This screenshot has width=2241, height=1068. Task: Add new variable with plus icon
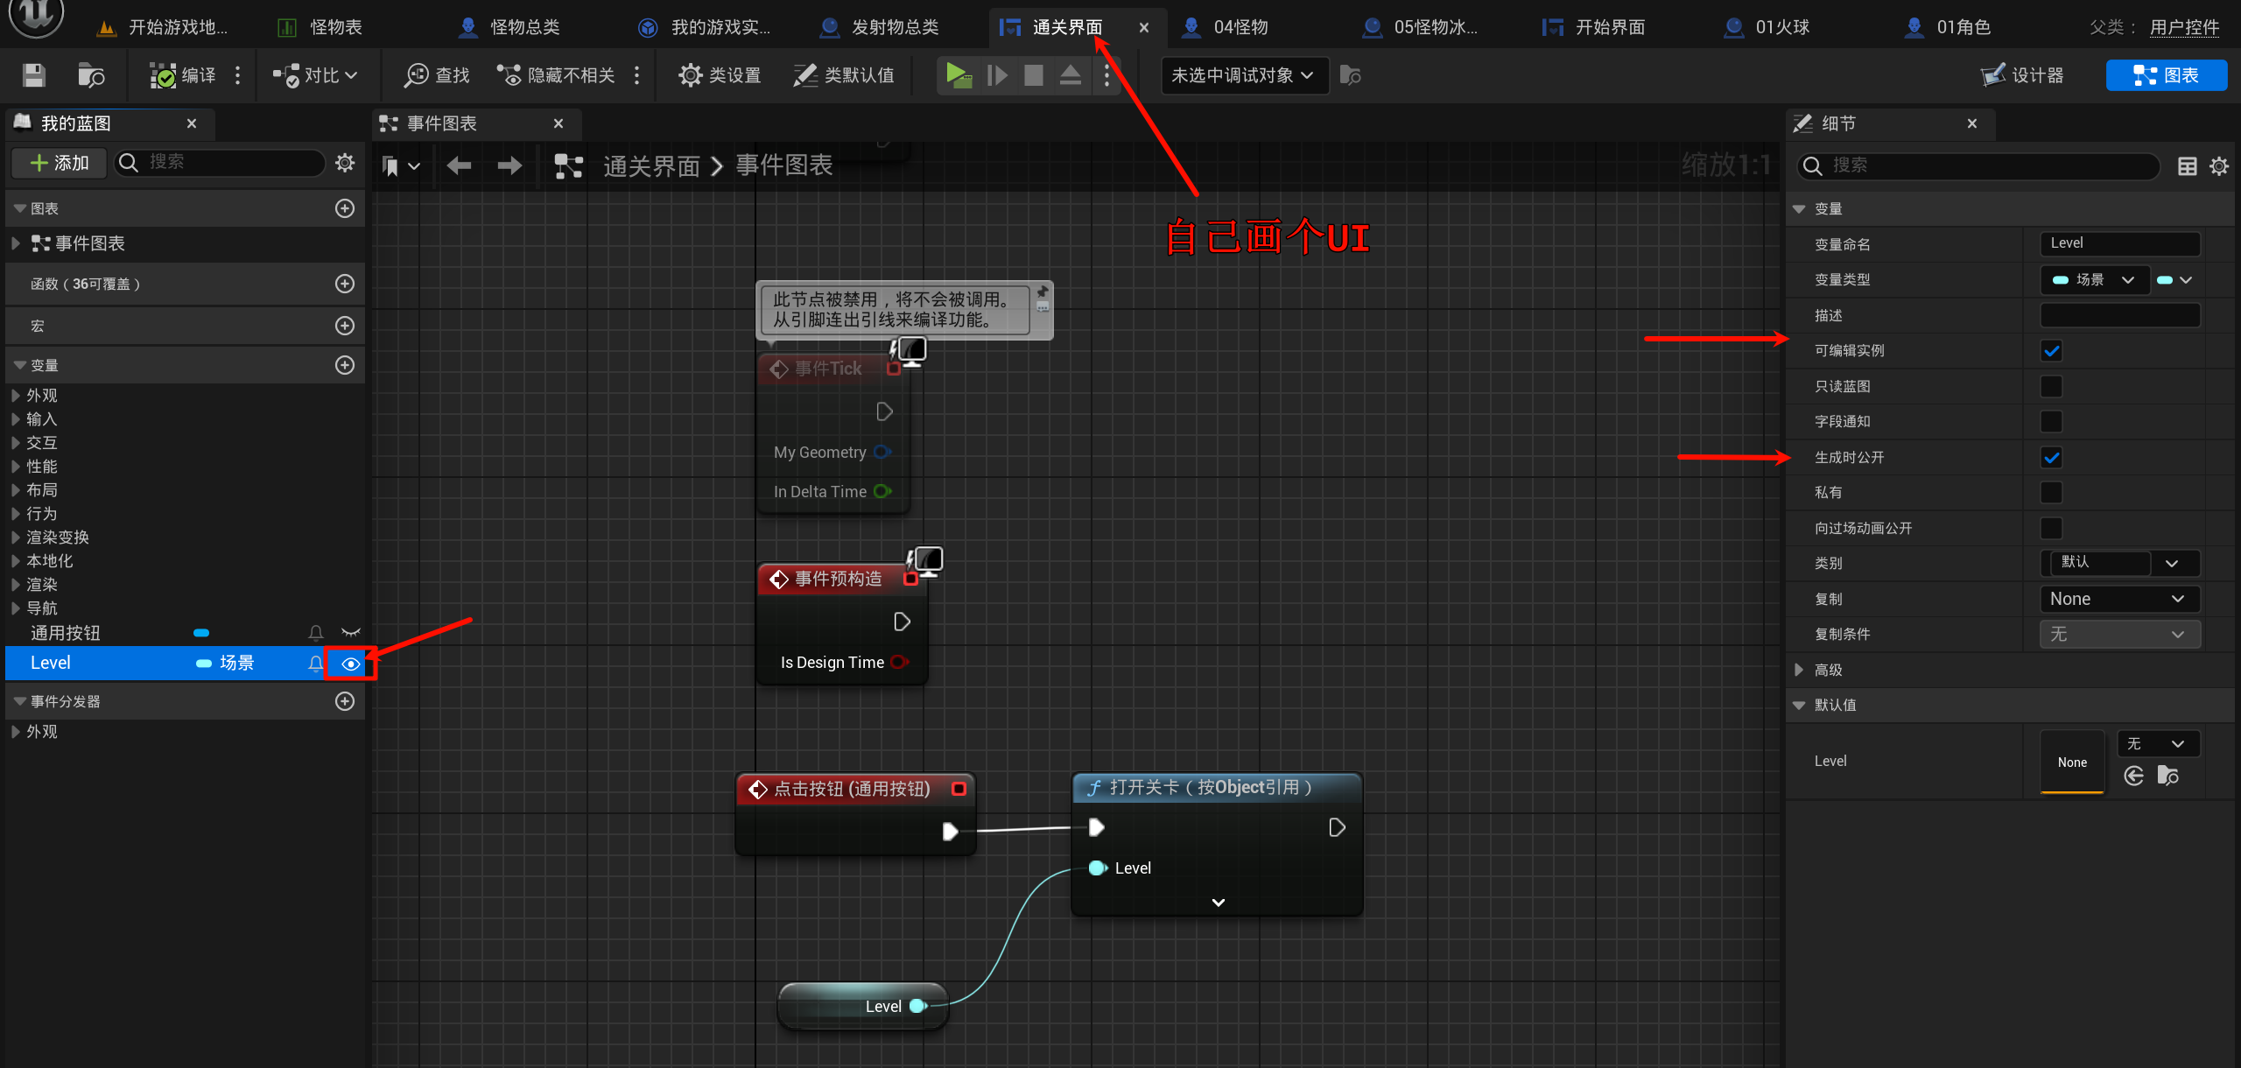point(345,365)
